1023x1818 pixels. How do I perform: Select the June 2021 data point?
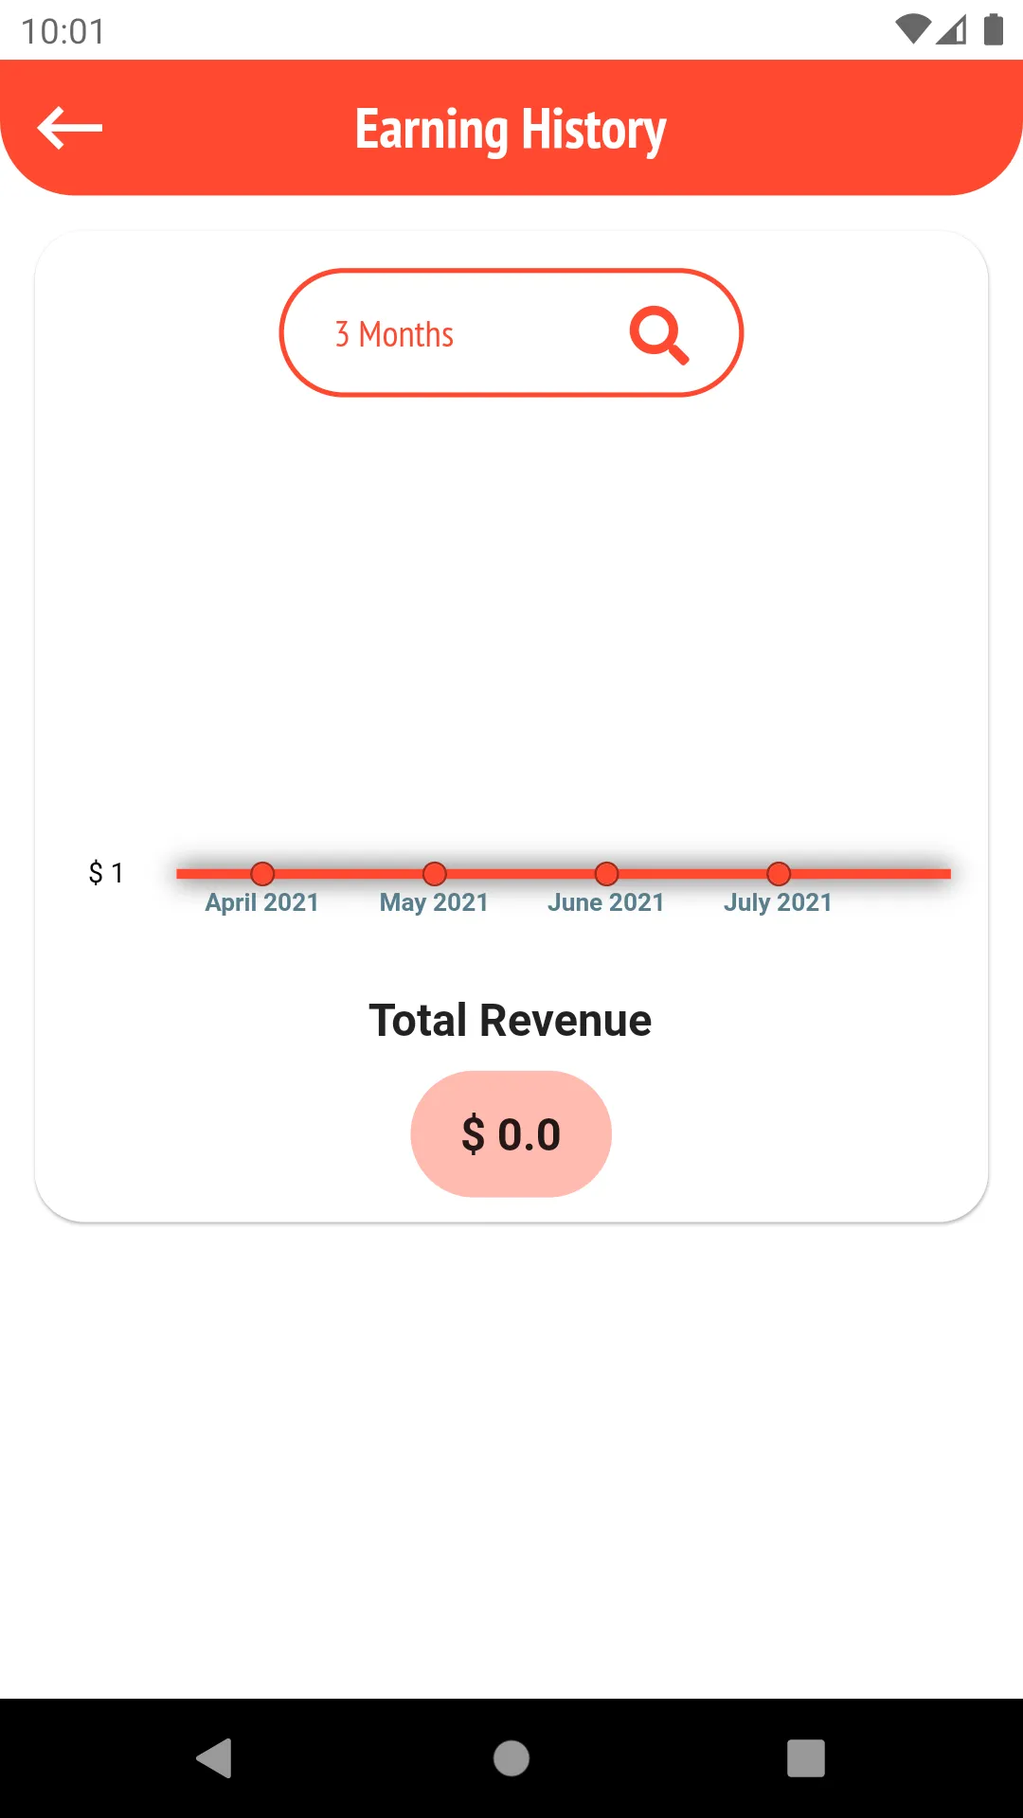point(607,873)
